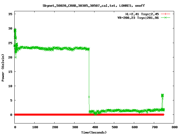The height and width of the screenshot is (135, 180).
Task: Select the XL-2.41 Tsys:2.45 legend entry
Action: pyautogui.click(x=142, y=14)
